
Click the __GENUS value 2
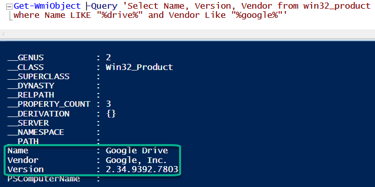[108, 58]
